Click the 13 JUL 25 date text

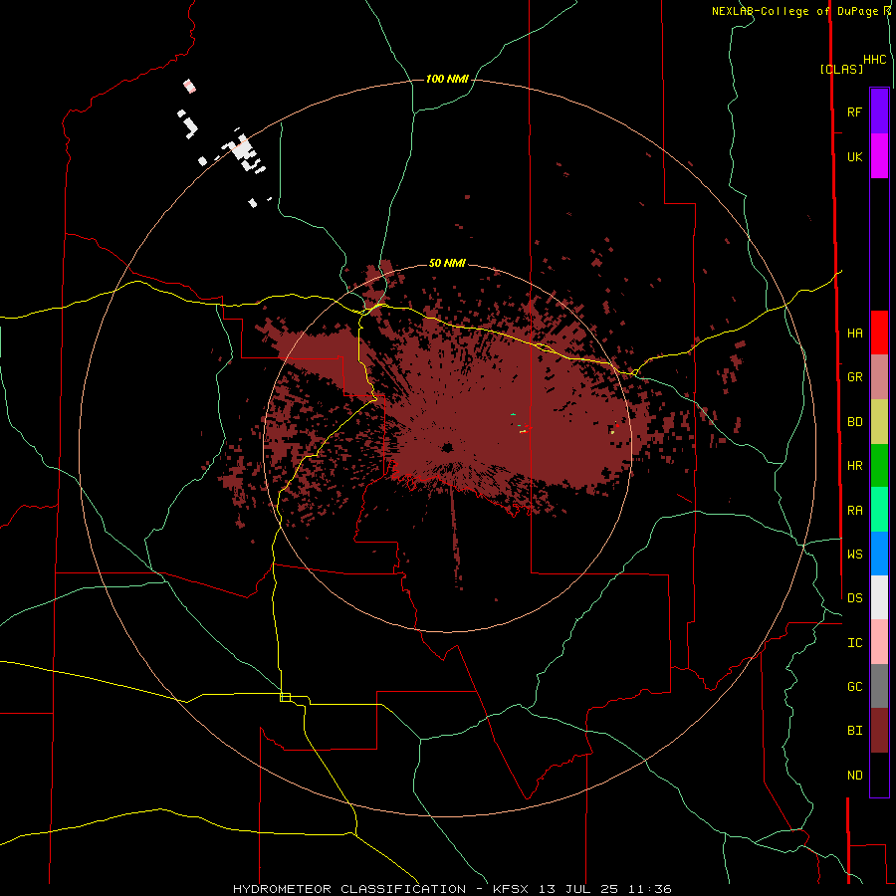578,889
